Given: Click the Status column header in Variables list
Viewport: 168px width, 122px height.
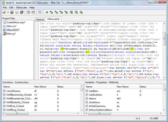Looking at the screenshot, I should tap(143, 87).
